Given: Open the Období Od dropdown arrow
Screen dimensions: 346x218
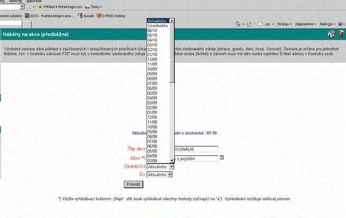Looking at the screenshot, I should point(171,167).
